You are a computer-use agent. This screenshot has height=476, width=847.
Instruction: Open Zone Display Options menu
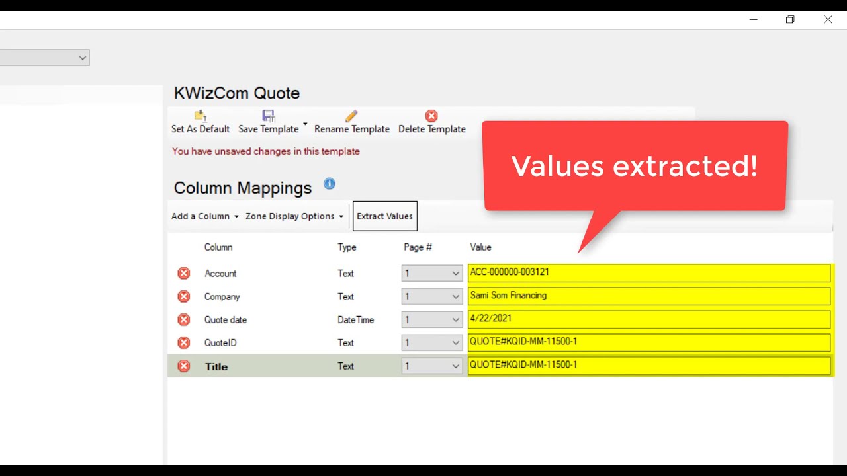[294, 216]
